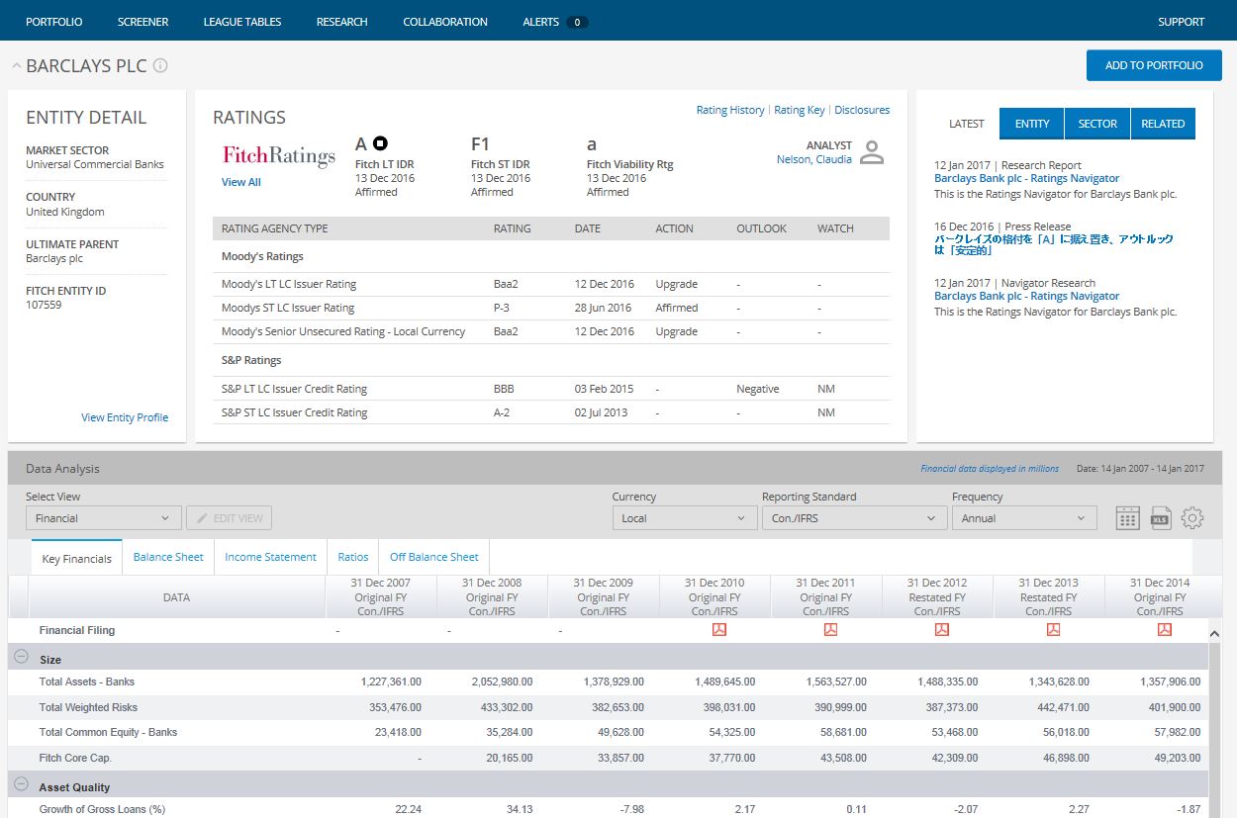This screenshot has width=1237, height=818.
Task: Open the calendar date range icon
Action: [x=1127, y=518]
